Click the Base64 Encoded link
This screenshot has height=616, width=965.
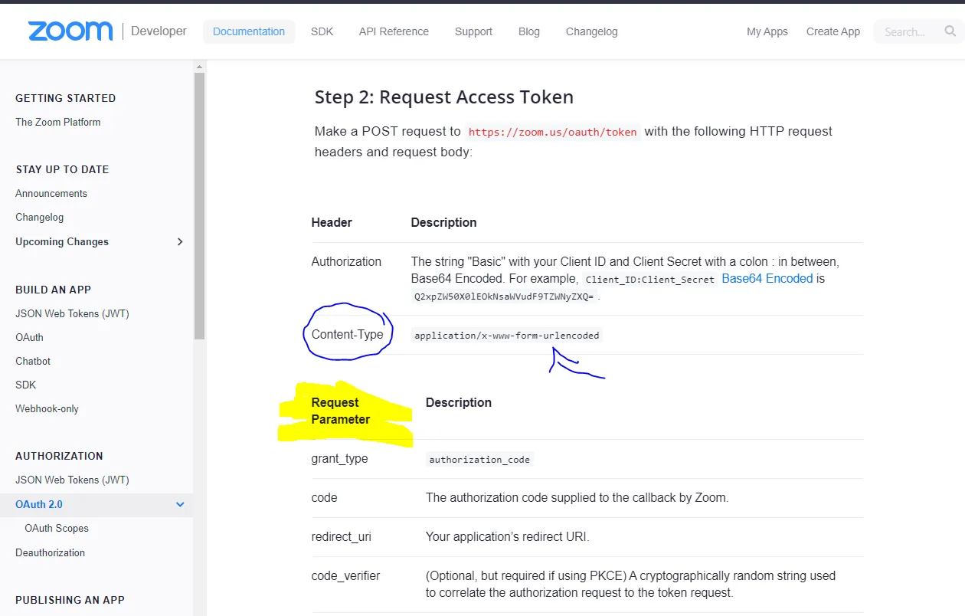coord(767,278)
